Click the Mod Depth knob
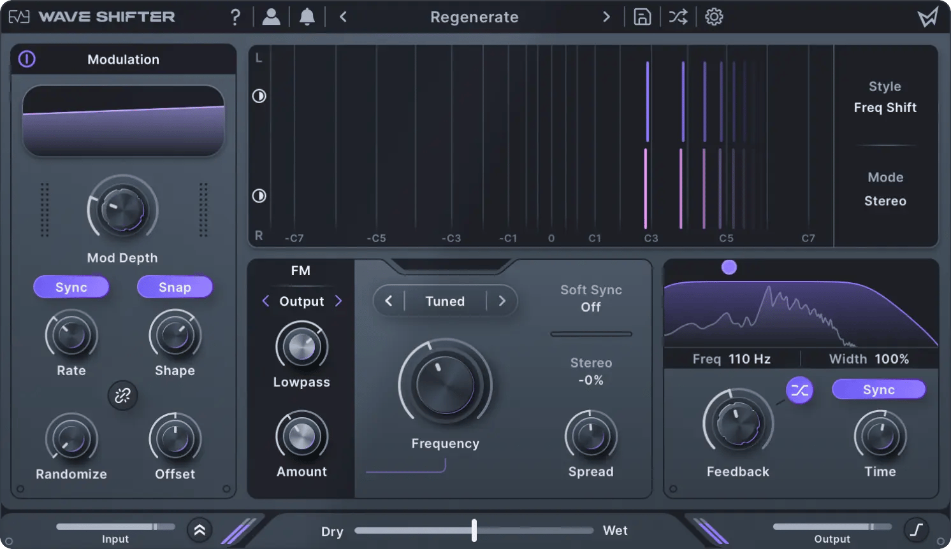 point(122,210)
